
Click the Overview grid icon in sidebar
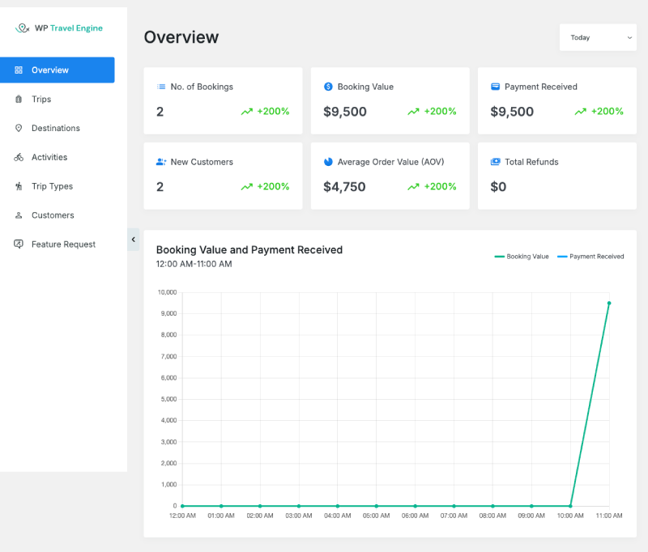coord(19,70)
